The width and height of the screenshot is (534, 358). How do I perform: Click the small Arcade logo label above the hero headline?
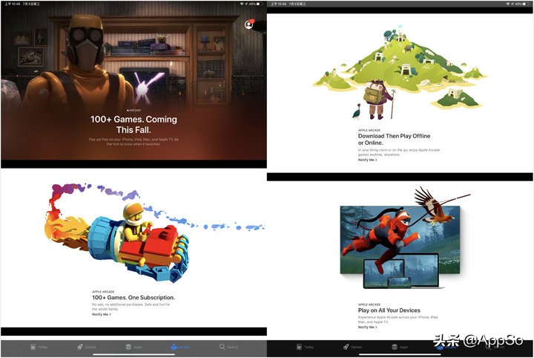coord(133,110)
